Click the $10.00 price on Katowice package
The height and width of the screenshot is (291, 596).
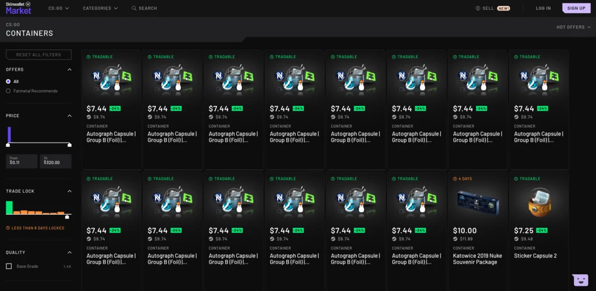point(465,230)
